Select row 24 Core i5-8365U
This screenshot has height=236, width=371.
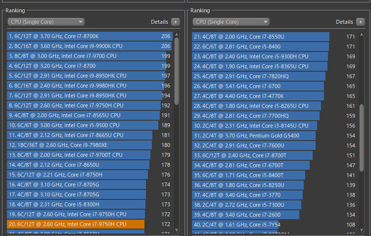(x=275, y=66)
